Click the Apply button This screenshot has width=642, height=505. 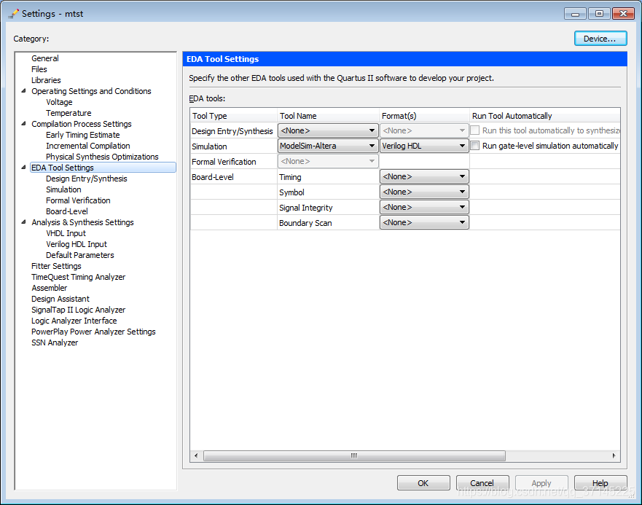tap(541, 483)
